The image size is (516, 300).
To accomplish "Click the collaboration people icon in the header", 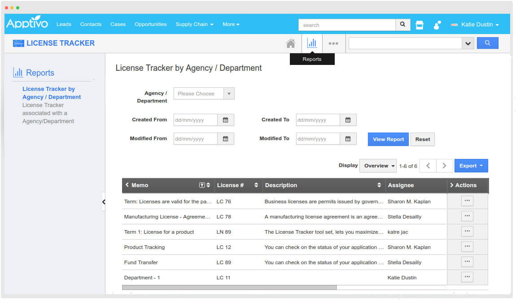I will [x=436, y=25].
